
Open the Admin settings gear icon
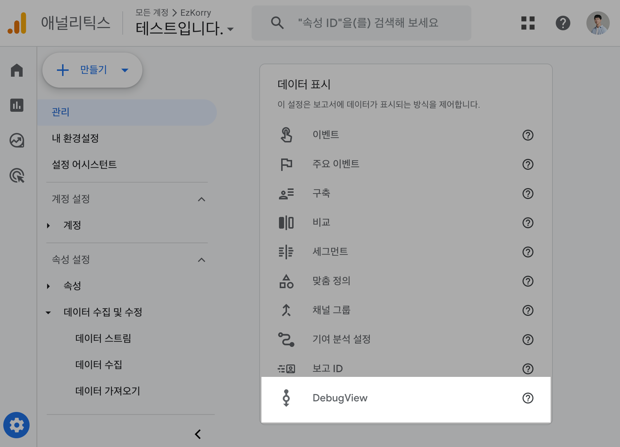pyautogui.click(x=17, y=425)
